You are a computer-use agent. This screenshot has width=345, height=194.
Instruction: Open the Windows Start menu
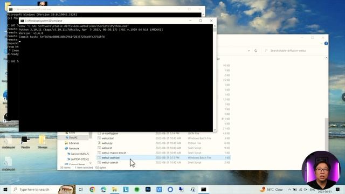[5, 189]
